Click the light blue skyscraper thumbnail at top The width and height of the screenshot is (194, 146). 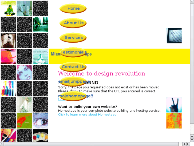coord(24,9)
